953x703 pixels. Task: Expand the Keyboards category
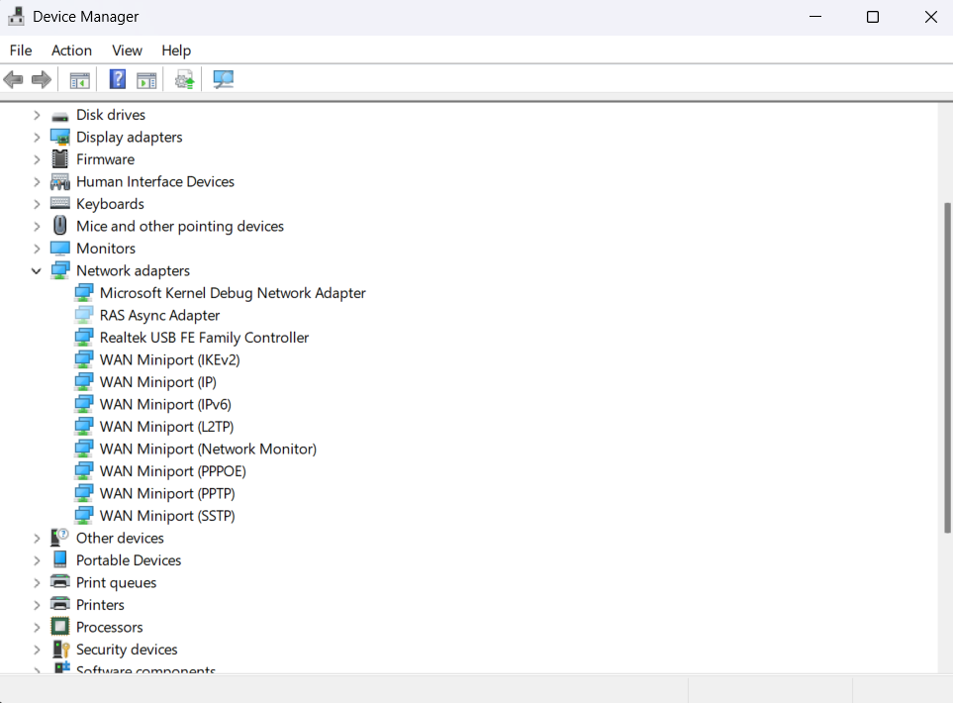[x=37, y=204]
